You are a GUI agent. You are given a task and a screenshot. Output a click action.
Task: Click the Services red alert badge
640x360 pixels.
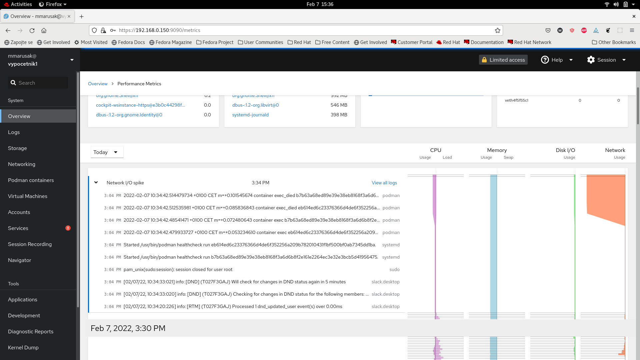click(68, 228)
